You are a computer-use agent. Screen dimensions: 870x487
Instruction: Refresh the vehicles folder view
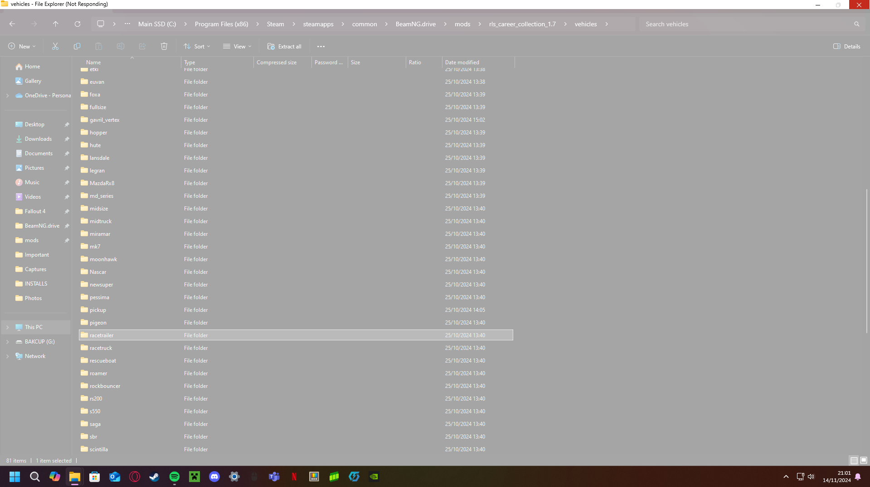tap(78, 24)
